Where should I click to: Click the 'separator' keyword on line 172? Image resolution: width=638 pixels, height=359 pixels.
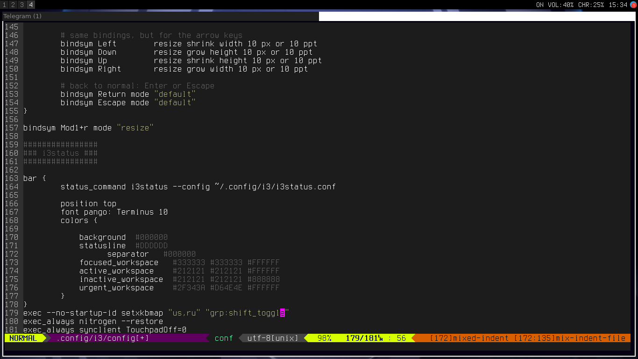[128, 254]
